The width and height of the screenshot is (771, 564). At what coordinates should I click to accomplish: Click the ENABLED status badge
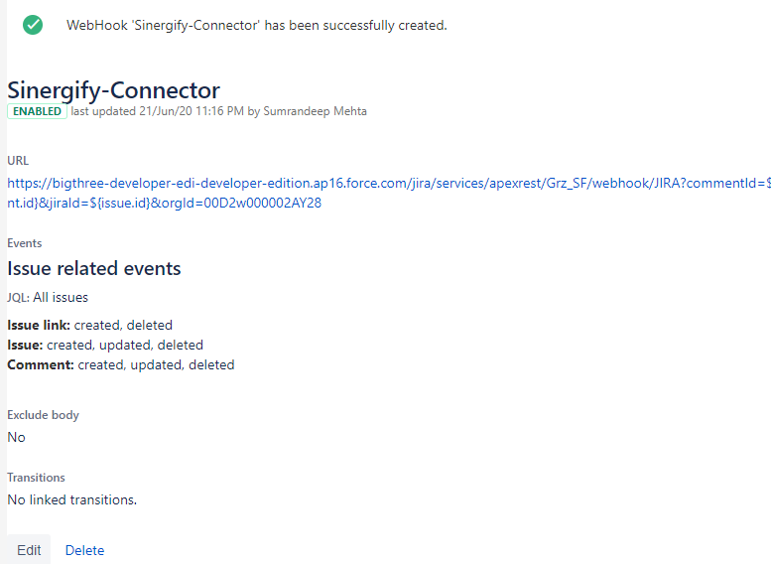click(x=37, y=111)
